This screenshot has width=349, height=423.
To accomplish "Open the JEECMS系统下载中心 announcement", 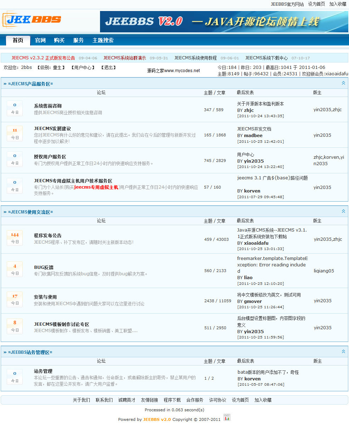I will click(266, 58).
